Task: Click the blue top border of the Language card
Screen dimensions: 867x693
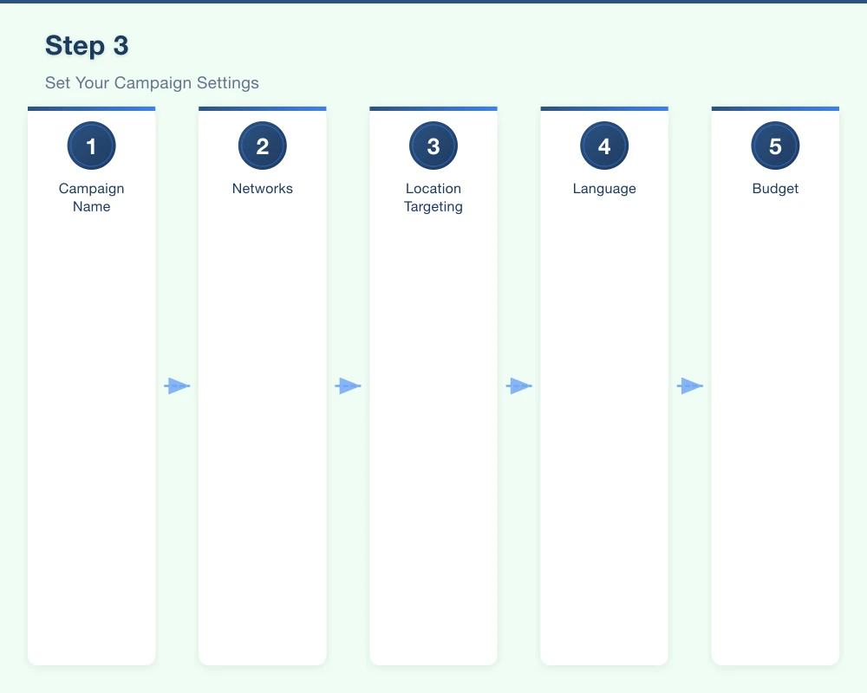Action: [603, 108]
